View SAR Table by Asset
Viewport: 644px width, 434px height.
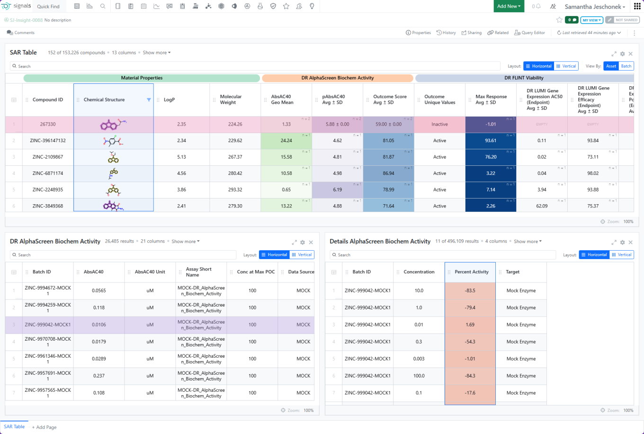pyautogui.click(x=611, y=66)
